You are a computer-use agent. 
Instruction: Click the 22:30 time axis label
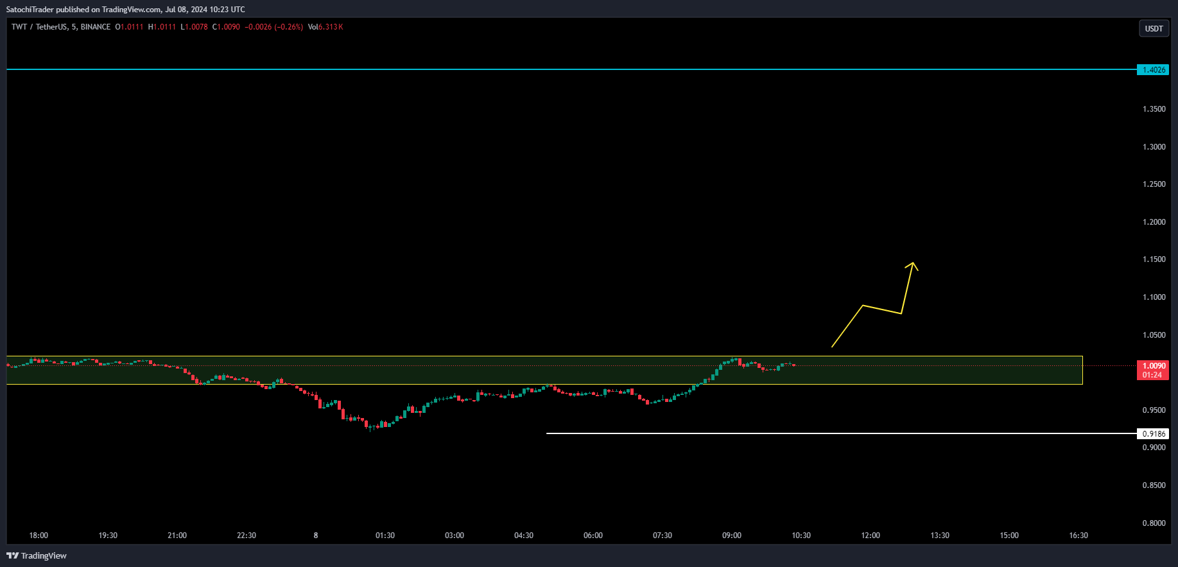point(247,536)
